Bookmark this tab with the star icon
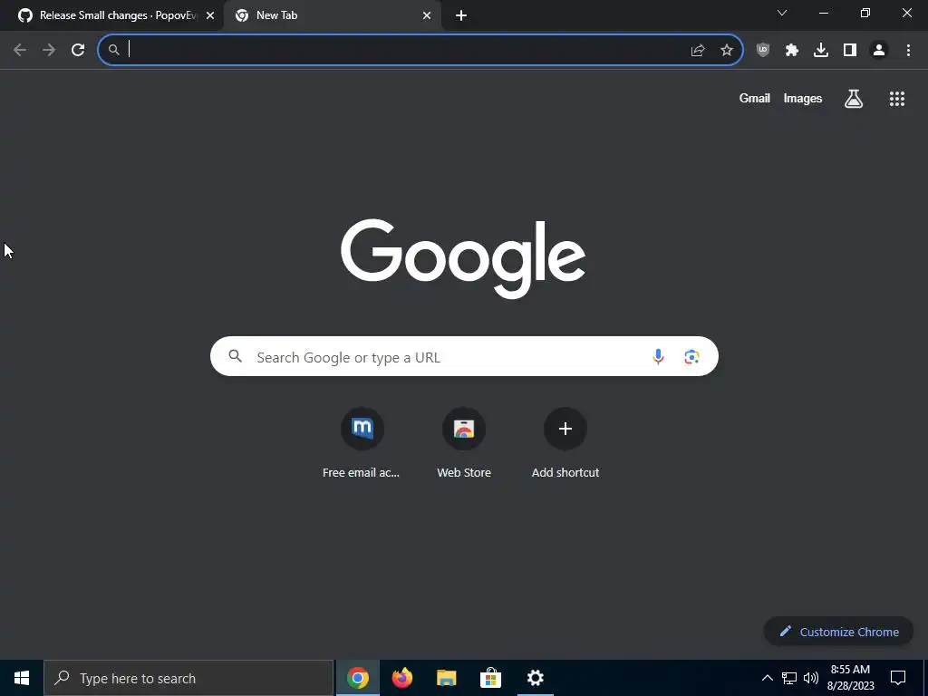 [x=727, y=51]
